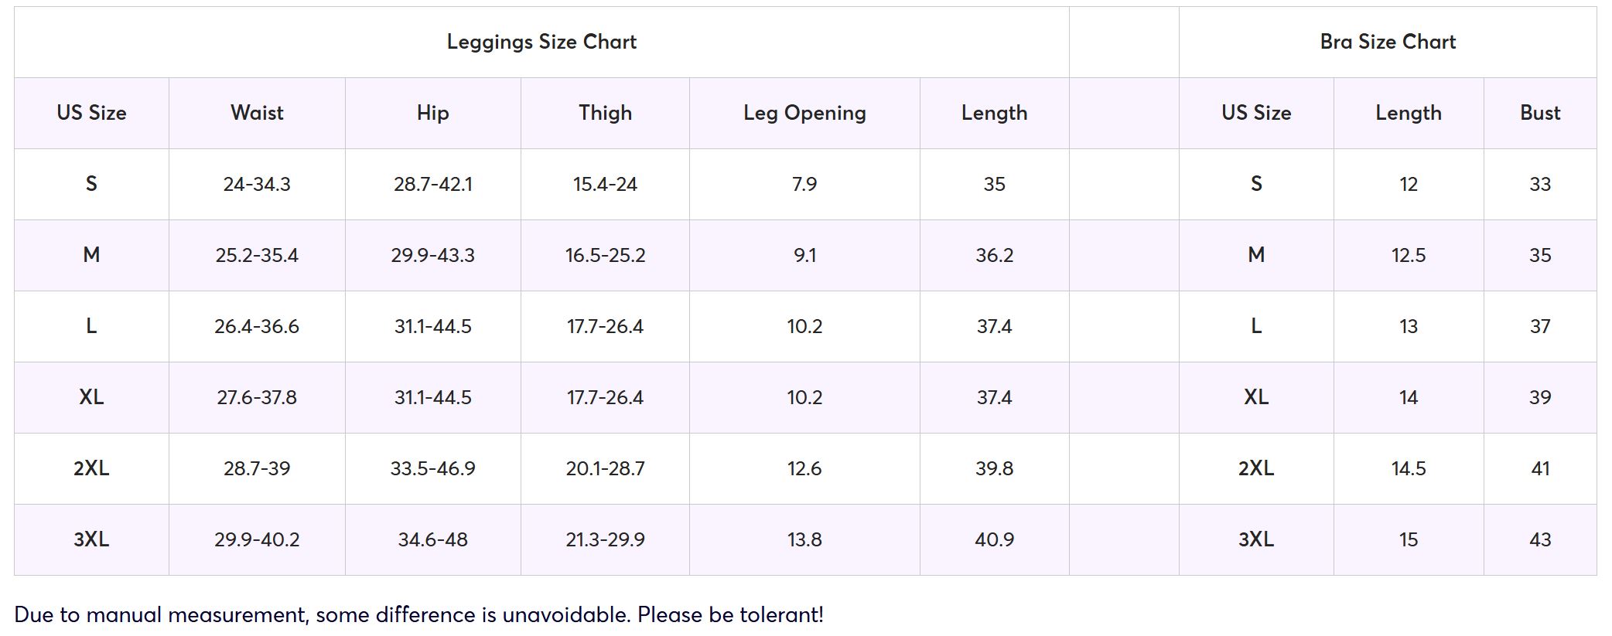Select leg opening value 7.9
The width and height of the screenshot is (1612, 636).
pos(804,184)
